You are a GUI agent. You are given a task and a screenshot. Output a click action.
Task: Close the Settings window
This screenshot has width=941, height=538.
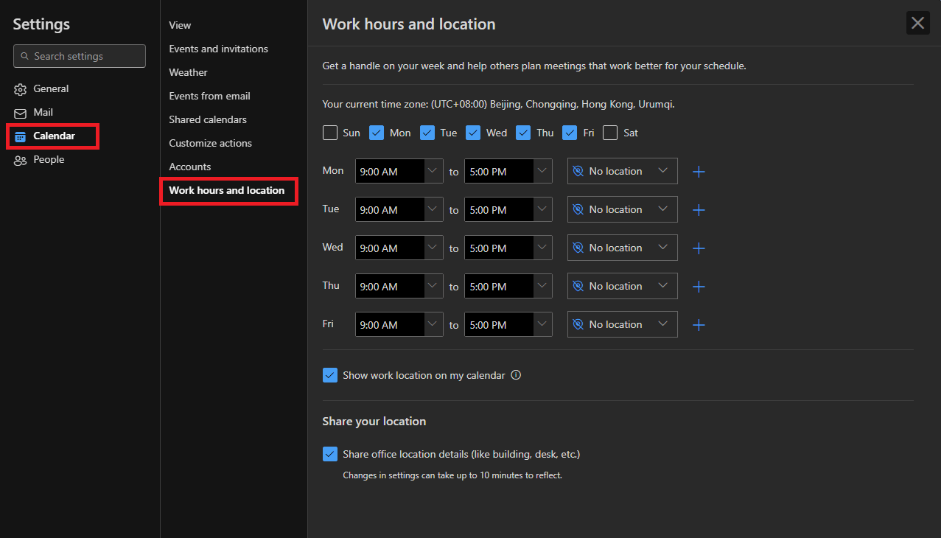[x=917, y=22]
